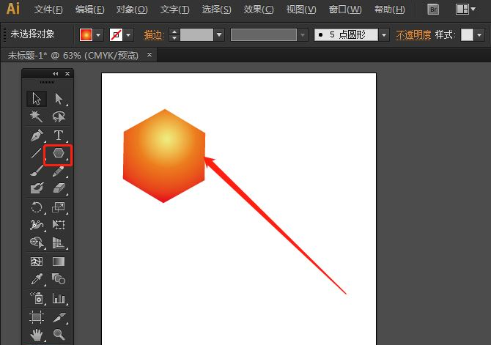Collapse the tools panel with double arrows
Viewport: 491px width, 345px height.
pyautogui.click(x=56, y=73)
